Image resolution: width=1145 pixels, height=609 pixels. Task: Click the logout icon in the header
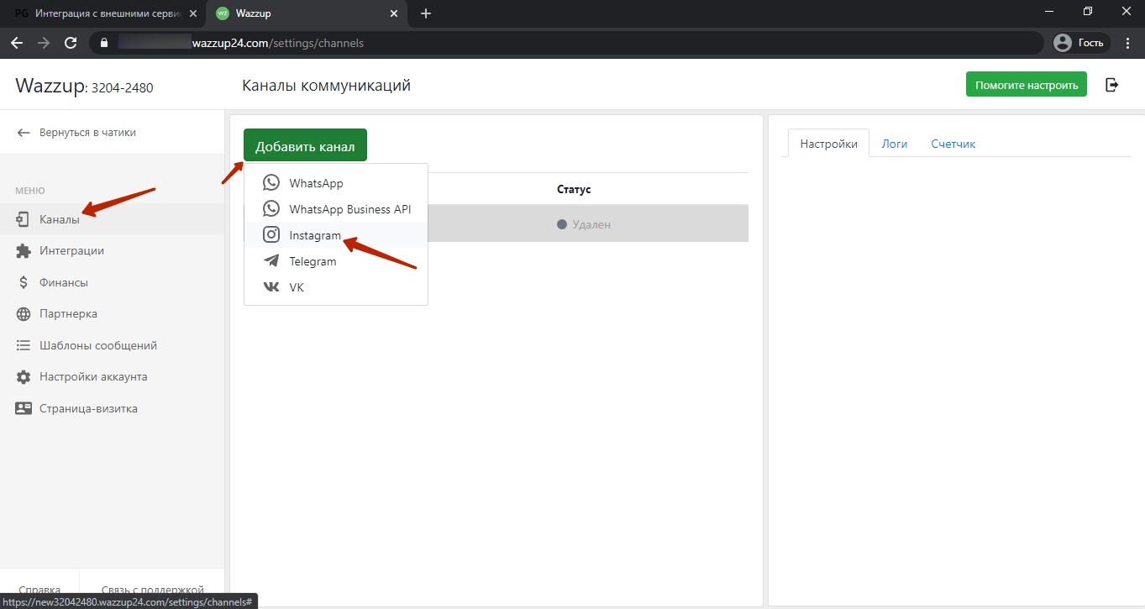1112,84
